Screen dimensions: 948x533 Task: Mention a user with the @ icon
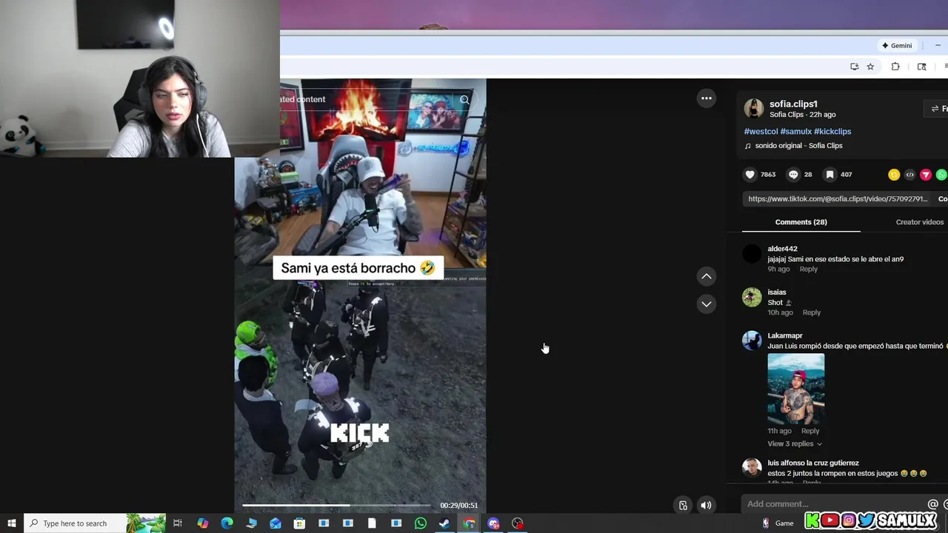point(932,504)
